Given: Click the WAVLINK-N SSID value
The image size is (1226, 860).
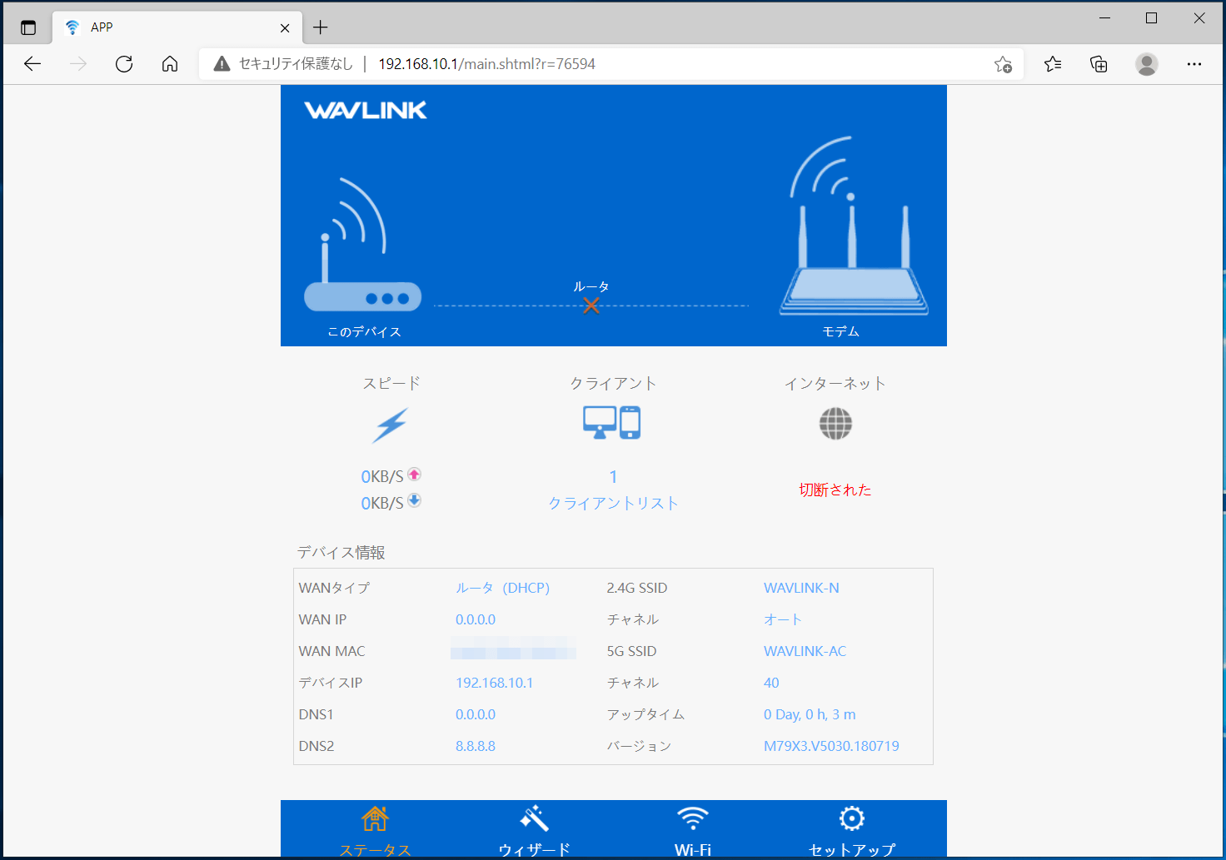Looking at the screenshot, I should coord(801,588).
